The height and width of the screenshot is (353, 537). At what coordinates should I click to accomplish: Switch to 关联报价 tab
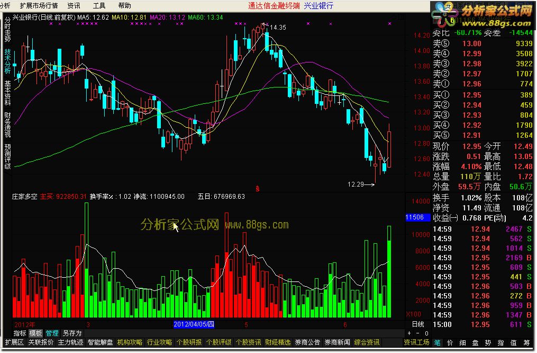pyautogui.click(x=41, y=342)
